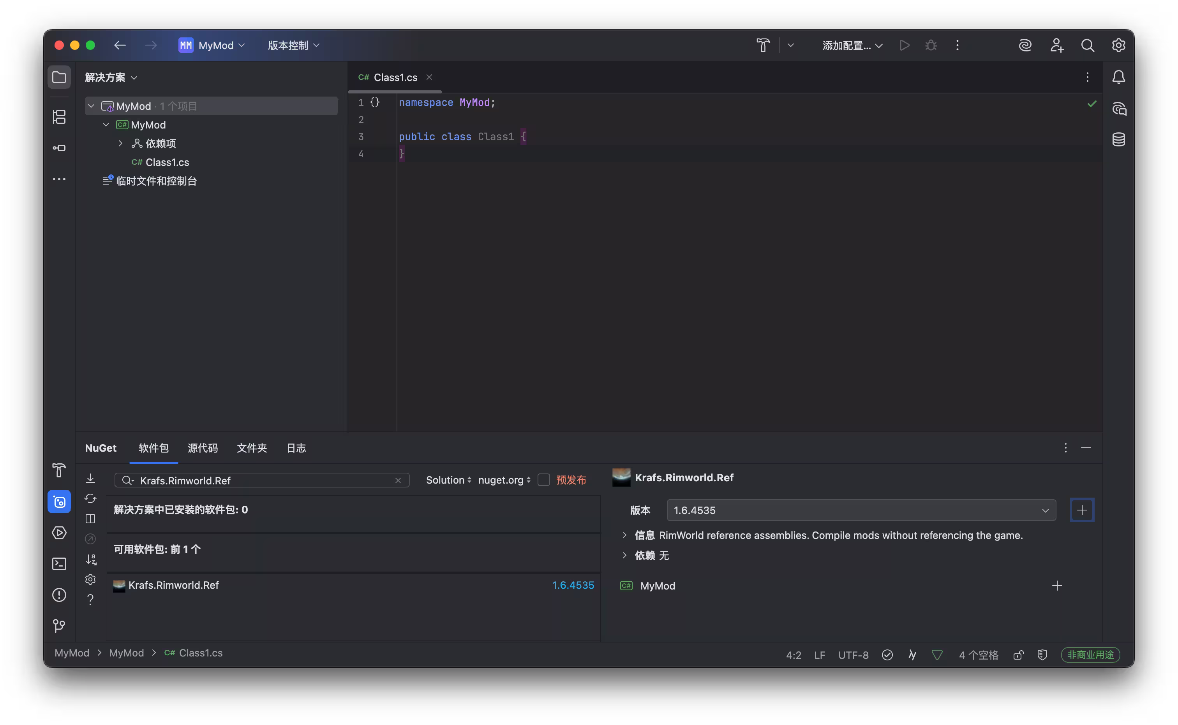Click plus button next to MyMod project

1056,586
